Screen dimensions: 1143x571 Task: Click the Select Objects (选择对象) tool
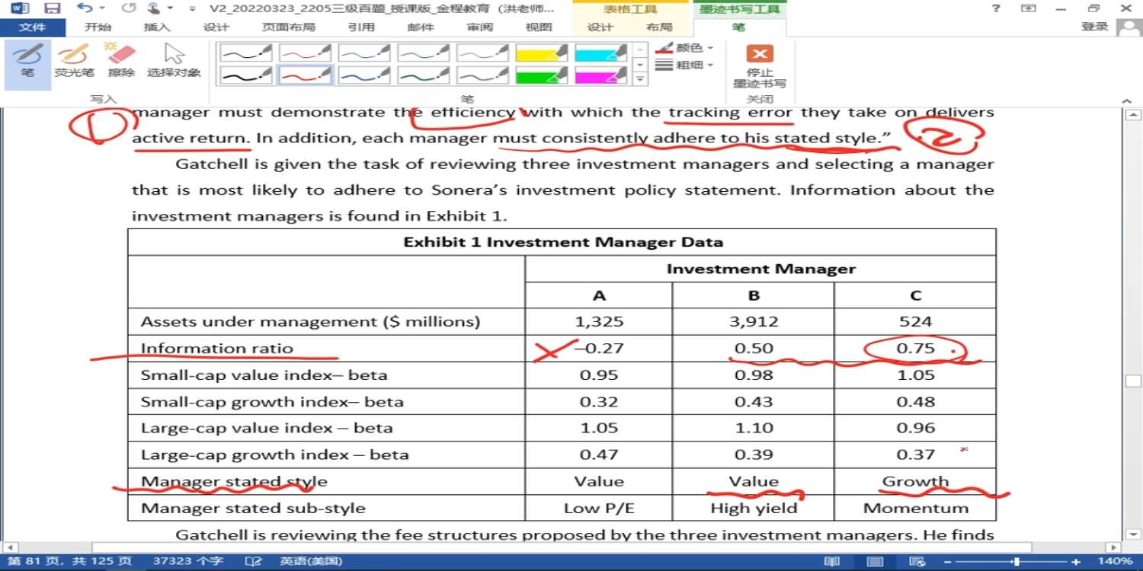[x=174, y=61]
